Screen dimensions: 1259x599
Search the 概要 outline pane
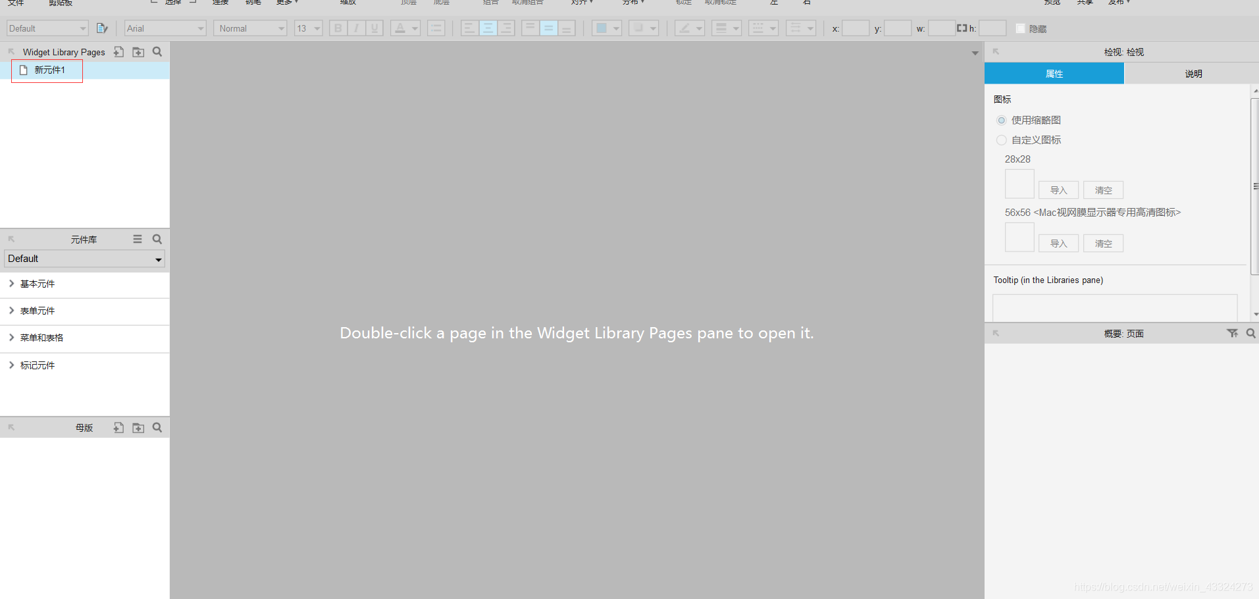pos(1250,334)
